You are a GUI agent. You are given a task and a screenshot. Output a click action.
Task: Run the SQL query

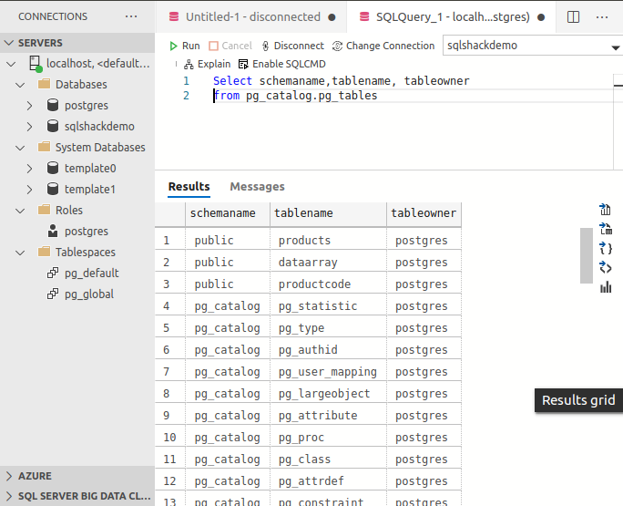tap(184, 46)
